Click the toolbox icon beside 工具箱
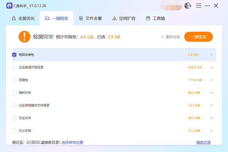The width and height of the screenshot is (228, 152). pos(148,18)
